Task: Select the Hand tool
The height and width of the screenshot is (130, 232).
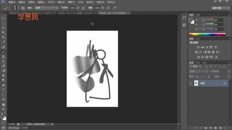Action: (3, 104)
